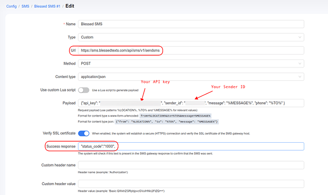
Task: Click the Custom header name field
Action: [190, 165]
